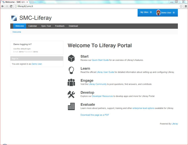This screenshot has width=188, height=145.
Task: Click the browser forward arrow
Action: (x=7, y=6)
